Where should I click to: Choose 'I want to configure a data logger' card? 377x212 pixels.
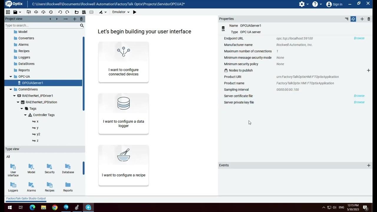(124, 114)
